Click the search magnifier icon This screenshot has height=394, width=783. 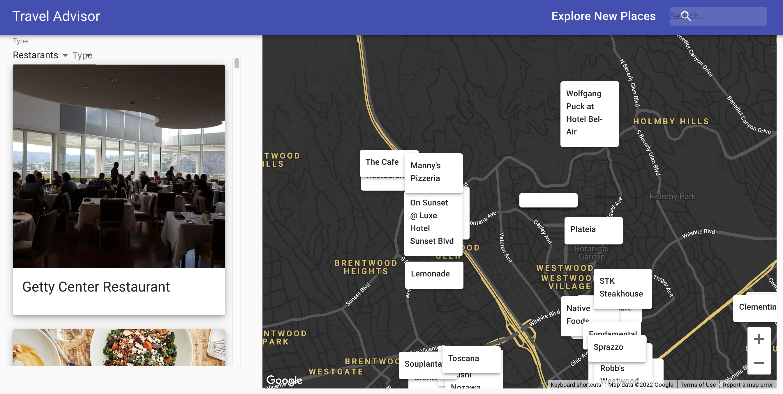point(686,16)
